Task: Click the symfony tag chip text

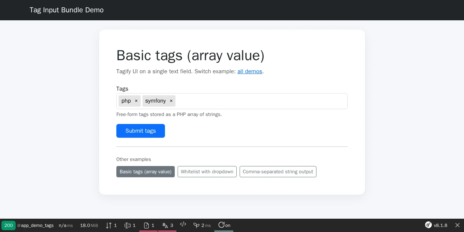Action: (156, 101)
